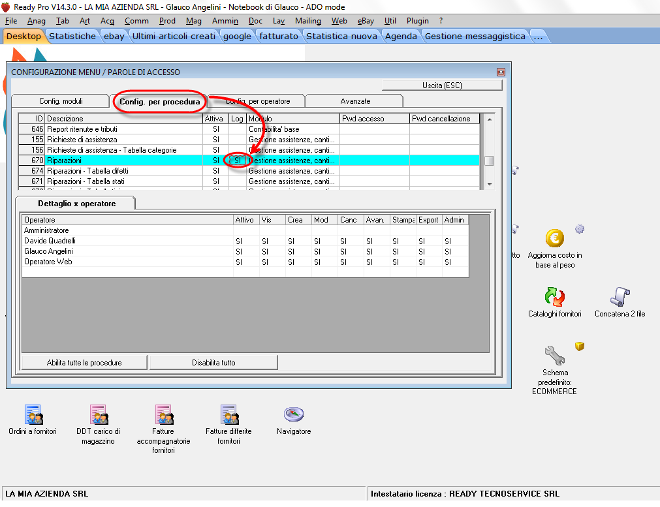Select Riparazioni - Tabella difetti row
660x507 pixels.
249,171
